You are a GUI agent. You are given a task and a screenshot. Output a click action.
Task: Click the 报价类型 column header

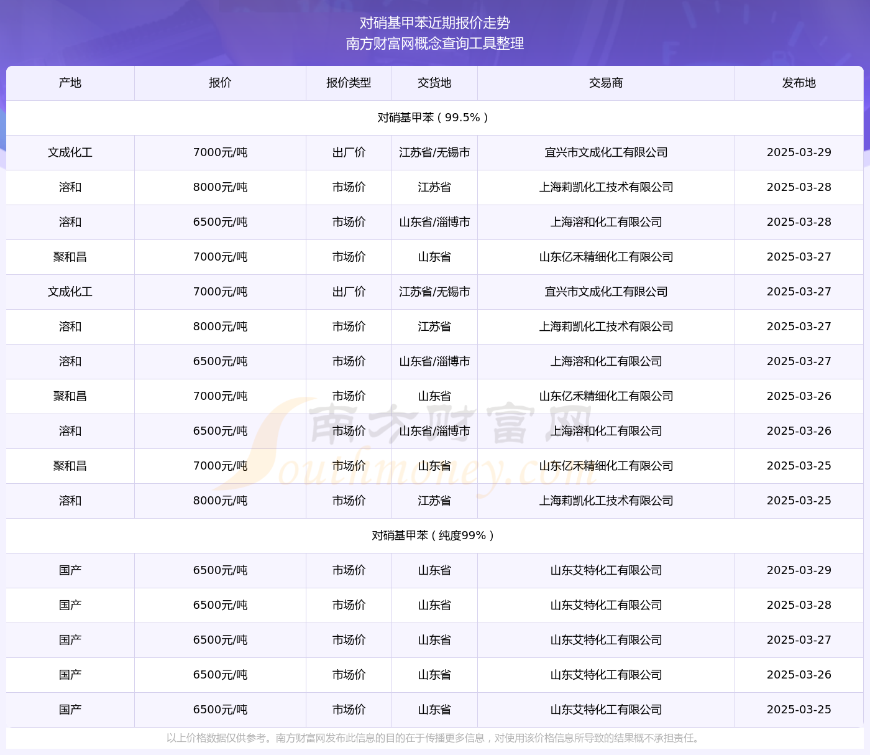(x=349, y=83)
